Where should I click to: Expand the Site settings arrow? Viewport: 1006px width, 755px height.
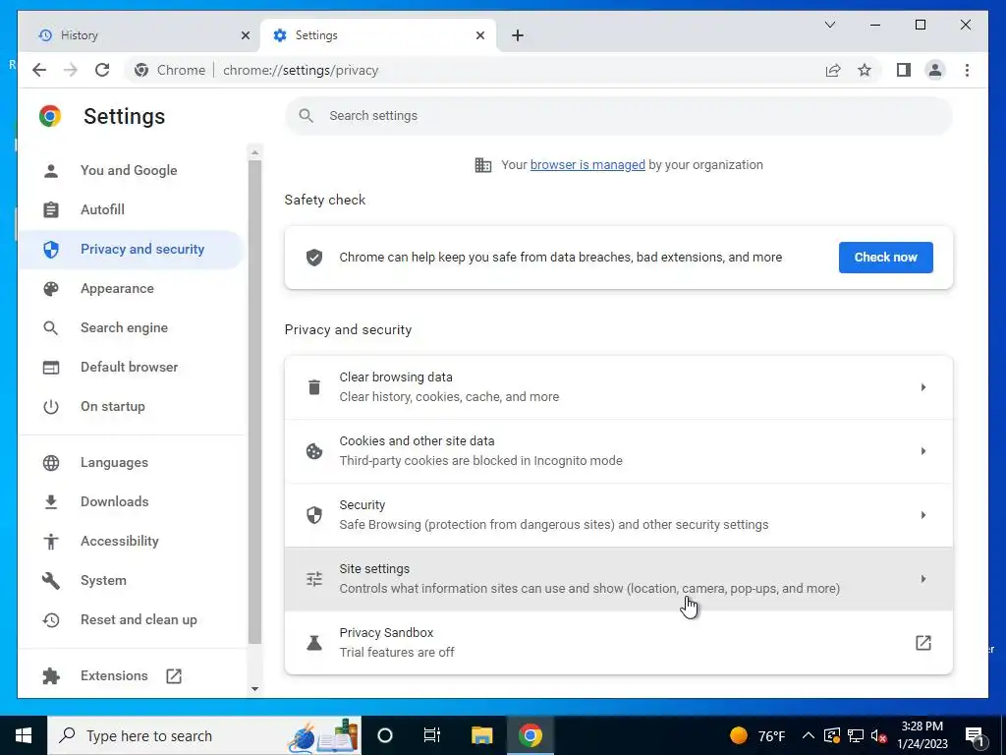point(923,579)
